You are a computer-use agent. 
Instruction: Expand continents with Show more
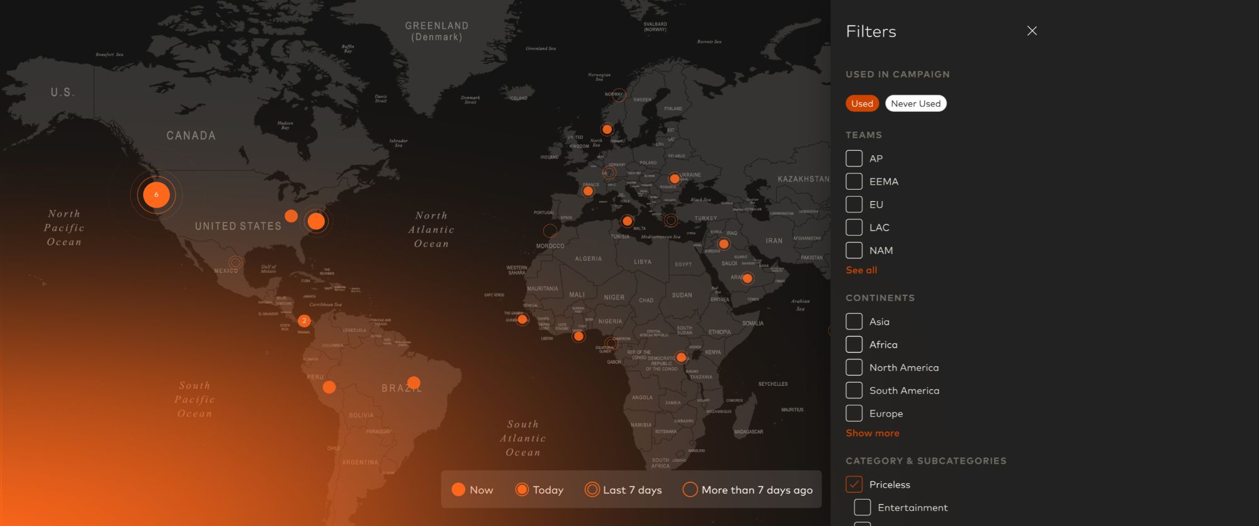(x=872, y=433)
